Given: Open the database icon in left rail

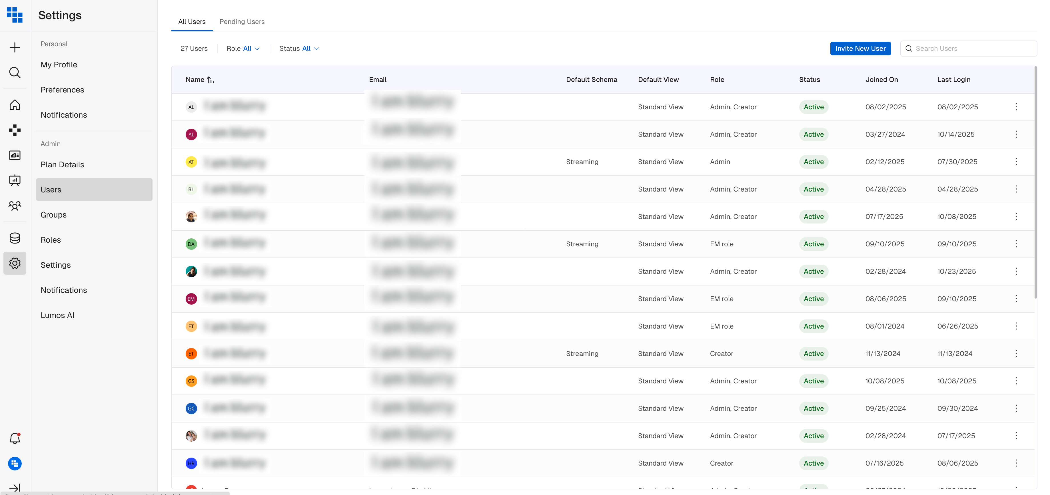Looking at the screenshot, I should point(15,238).
